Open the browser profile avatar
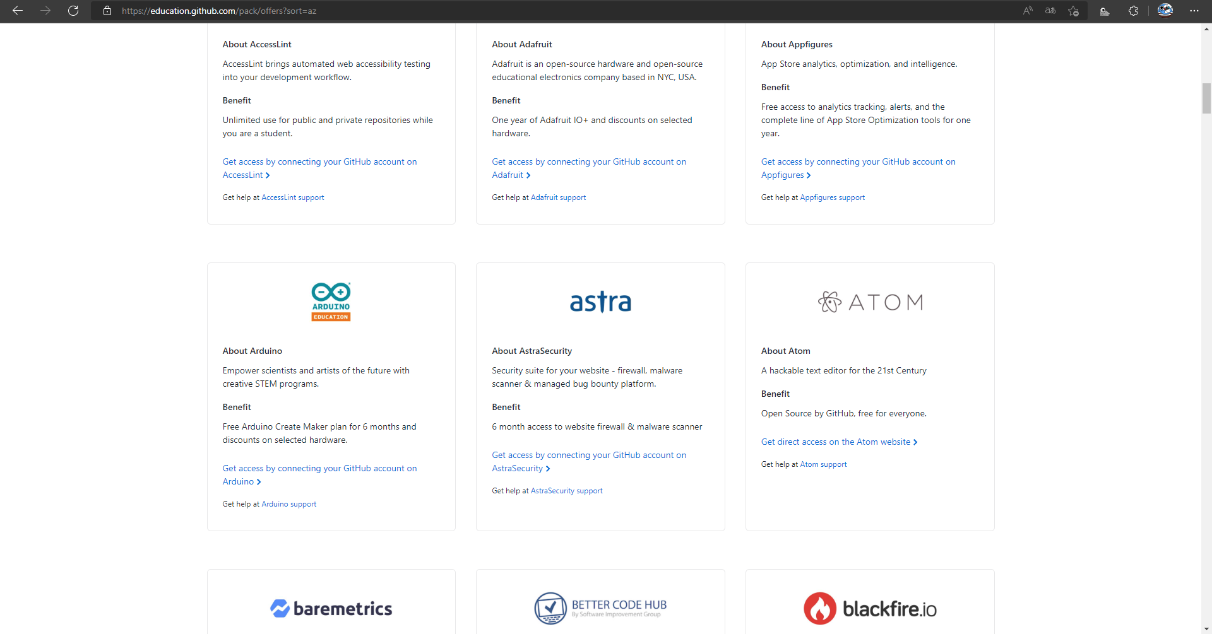The image size is (1212, 634). coord(1165,11)
